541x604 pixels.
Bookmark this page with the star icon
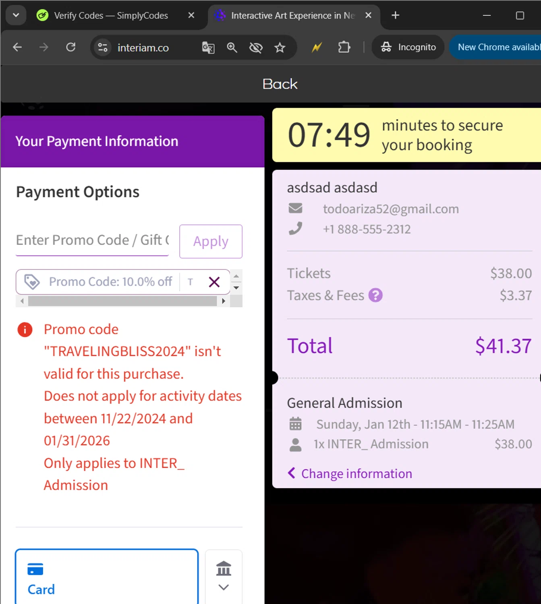pyautogui.click(x=280, y=48)
